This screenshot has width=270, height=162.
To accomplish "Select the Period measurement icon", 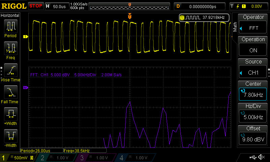I will pos(10,28).
